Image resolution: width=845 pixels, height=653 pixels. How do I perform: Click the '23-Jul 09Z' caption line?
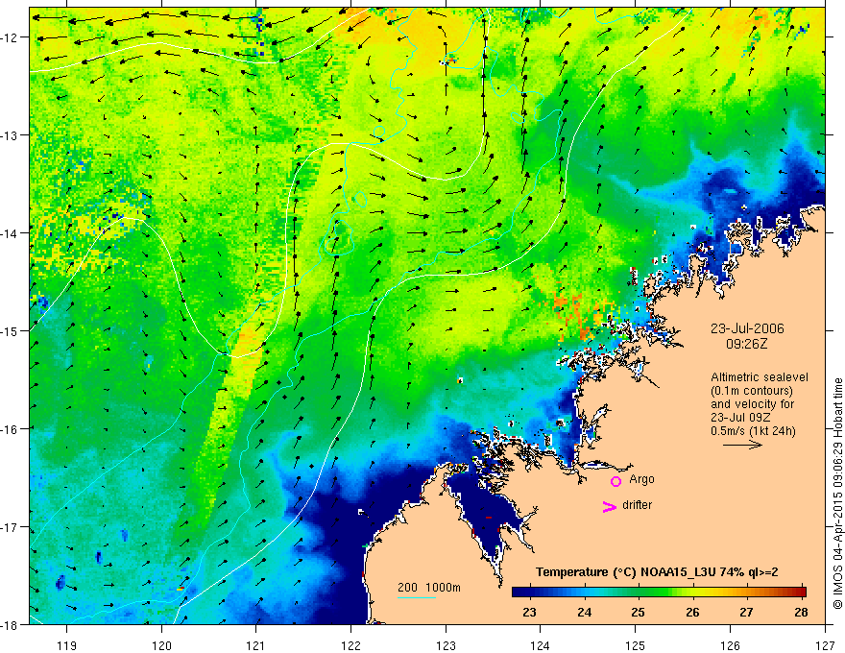coord(740,418)
